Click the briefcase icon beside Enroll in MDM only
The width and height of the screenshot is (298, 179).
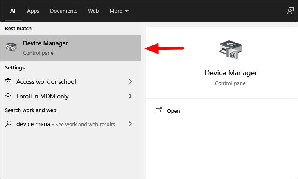point(8,96)
